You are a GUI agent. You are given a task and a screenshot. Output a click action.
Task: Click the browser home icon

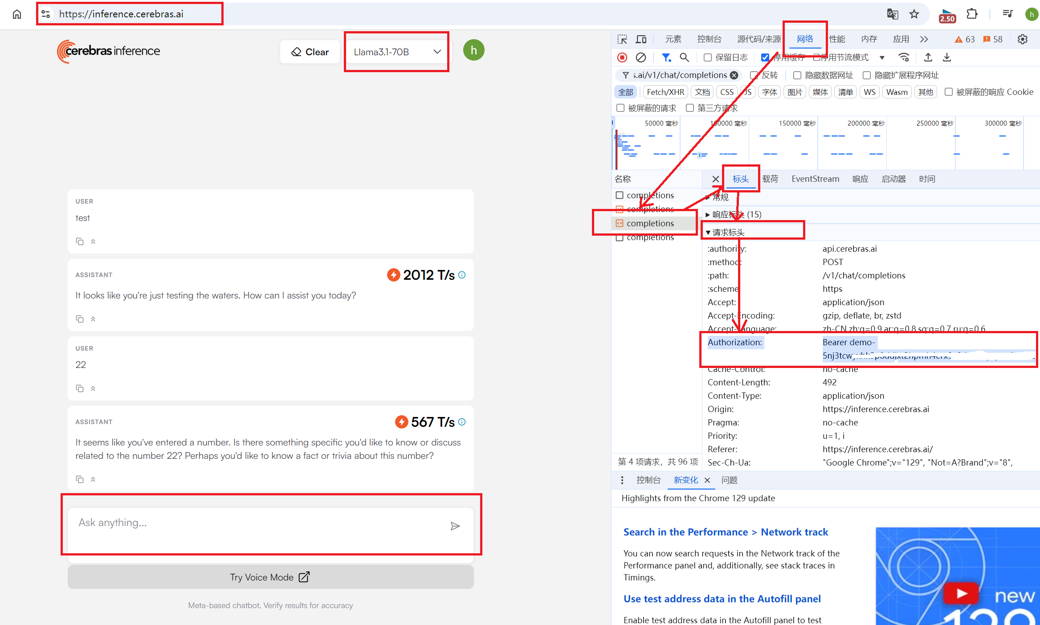pyautogui.click(x=17, y=14)
